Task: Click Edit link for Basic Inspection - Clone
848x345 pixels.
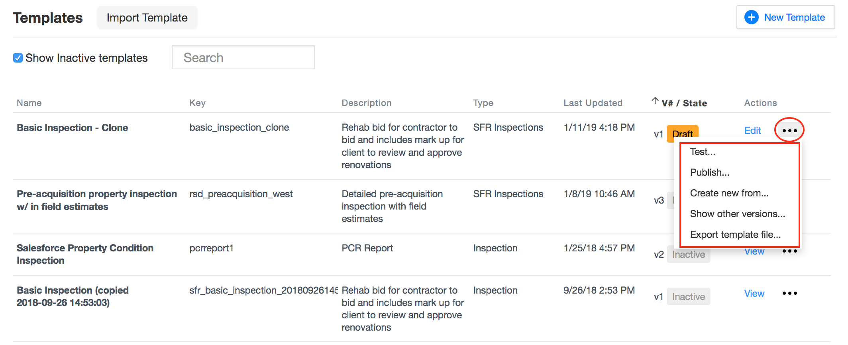Action: [753, 131]
